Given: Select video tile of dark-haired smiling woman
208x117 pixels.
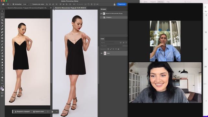Looking at the screenshot, I should (x=165, y=83).
